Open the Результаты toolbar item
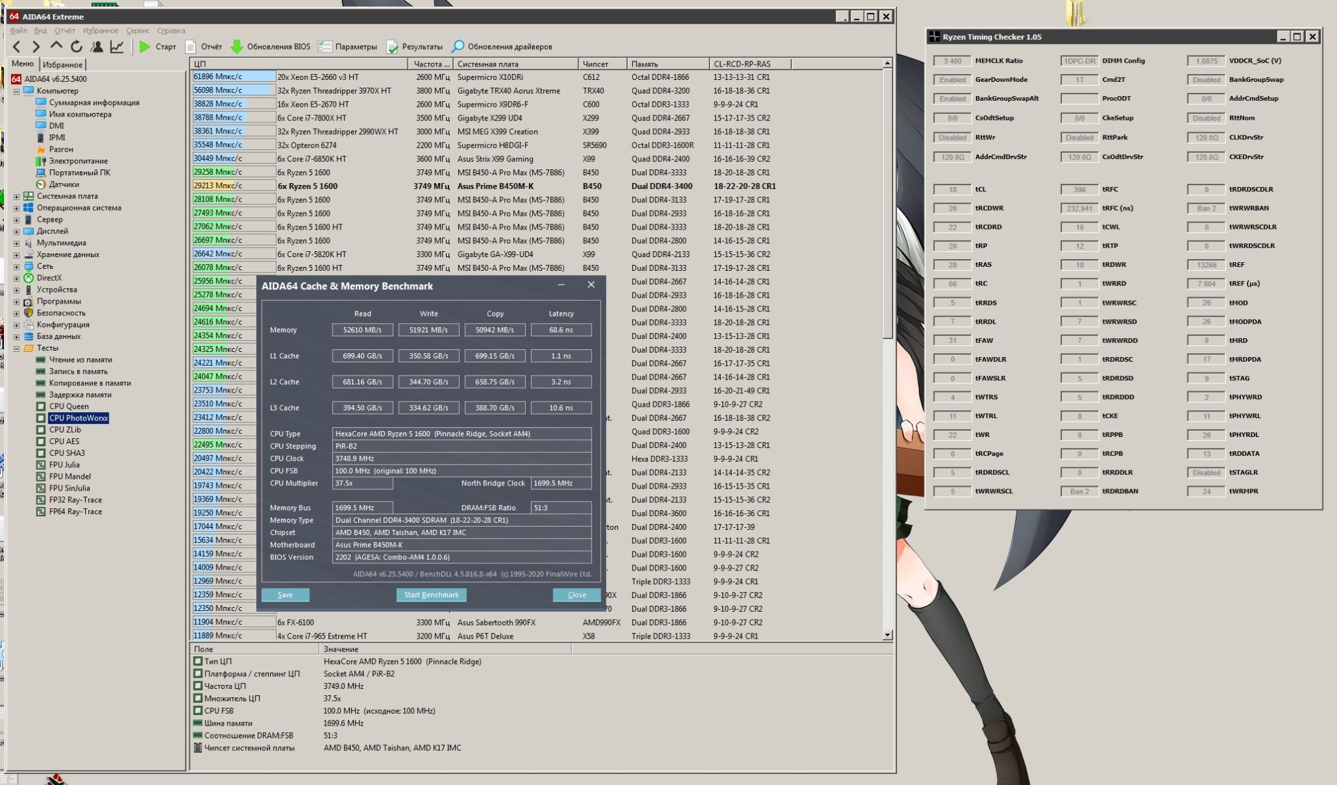This screenshot has width=1337, height=785. point(415,46)
